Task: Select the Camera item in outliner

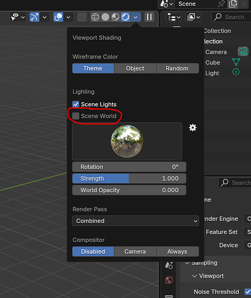Action: click(216, 52)
